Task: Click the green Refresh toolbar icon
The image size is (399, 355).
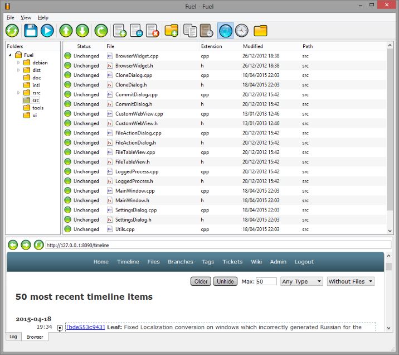Action: coord(12,31)
